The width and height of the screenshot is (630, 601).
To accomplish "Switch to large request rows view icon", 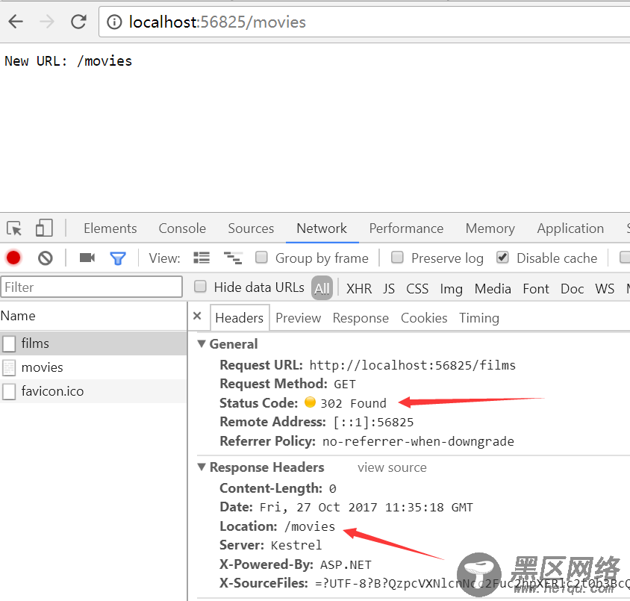I will tap(202, 258).
